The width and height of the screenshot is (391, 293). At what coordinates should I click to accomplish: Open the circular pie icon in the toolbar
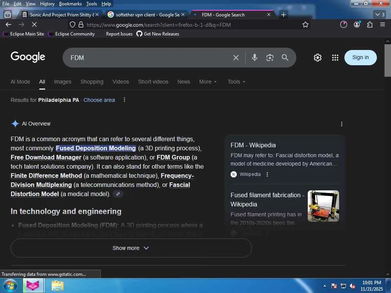[343, 24]
